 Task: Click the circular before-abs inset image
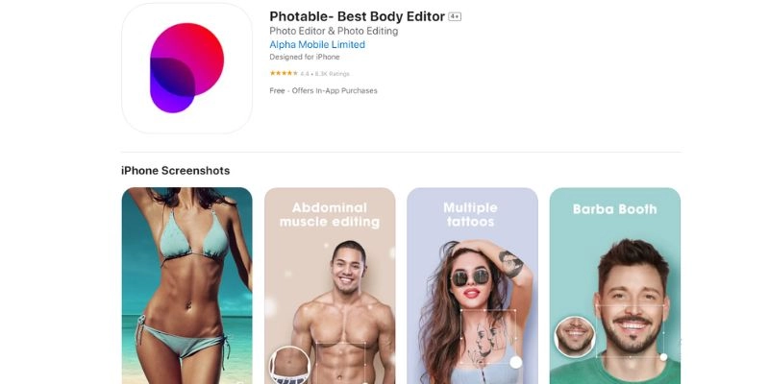pos(289,366)
